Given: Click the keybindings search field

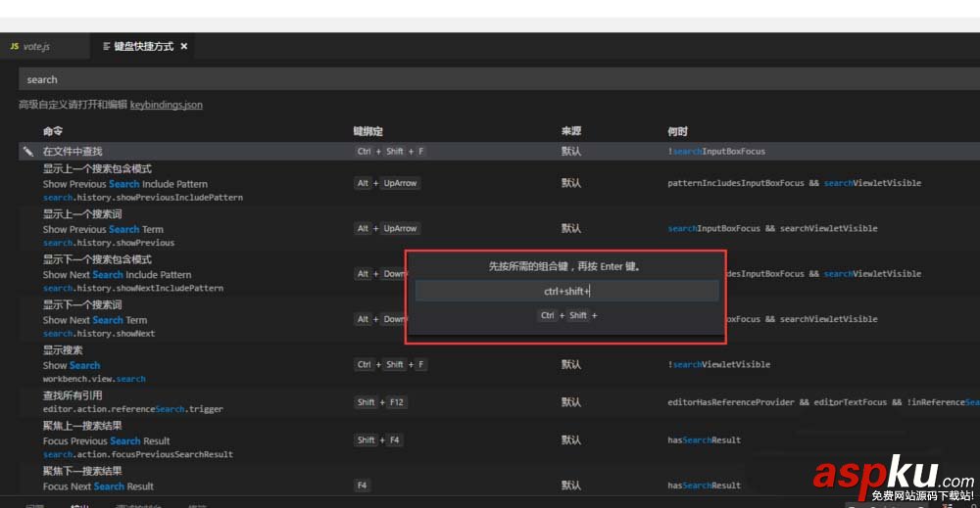Looking at the screenshot, I should 499,80.
